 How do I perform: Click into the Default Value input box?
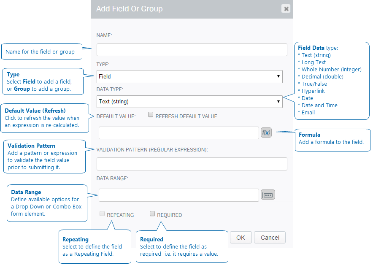178,133
